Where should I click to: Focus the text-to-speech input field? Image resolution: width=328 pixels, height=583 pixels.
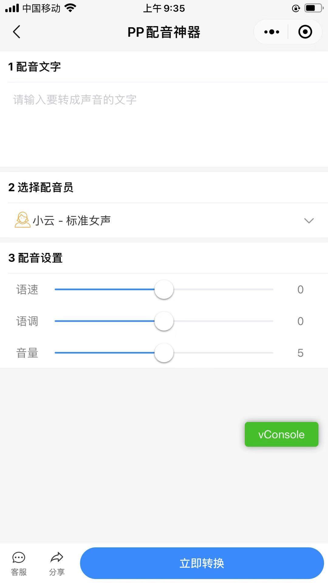coord(164,124)
